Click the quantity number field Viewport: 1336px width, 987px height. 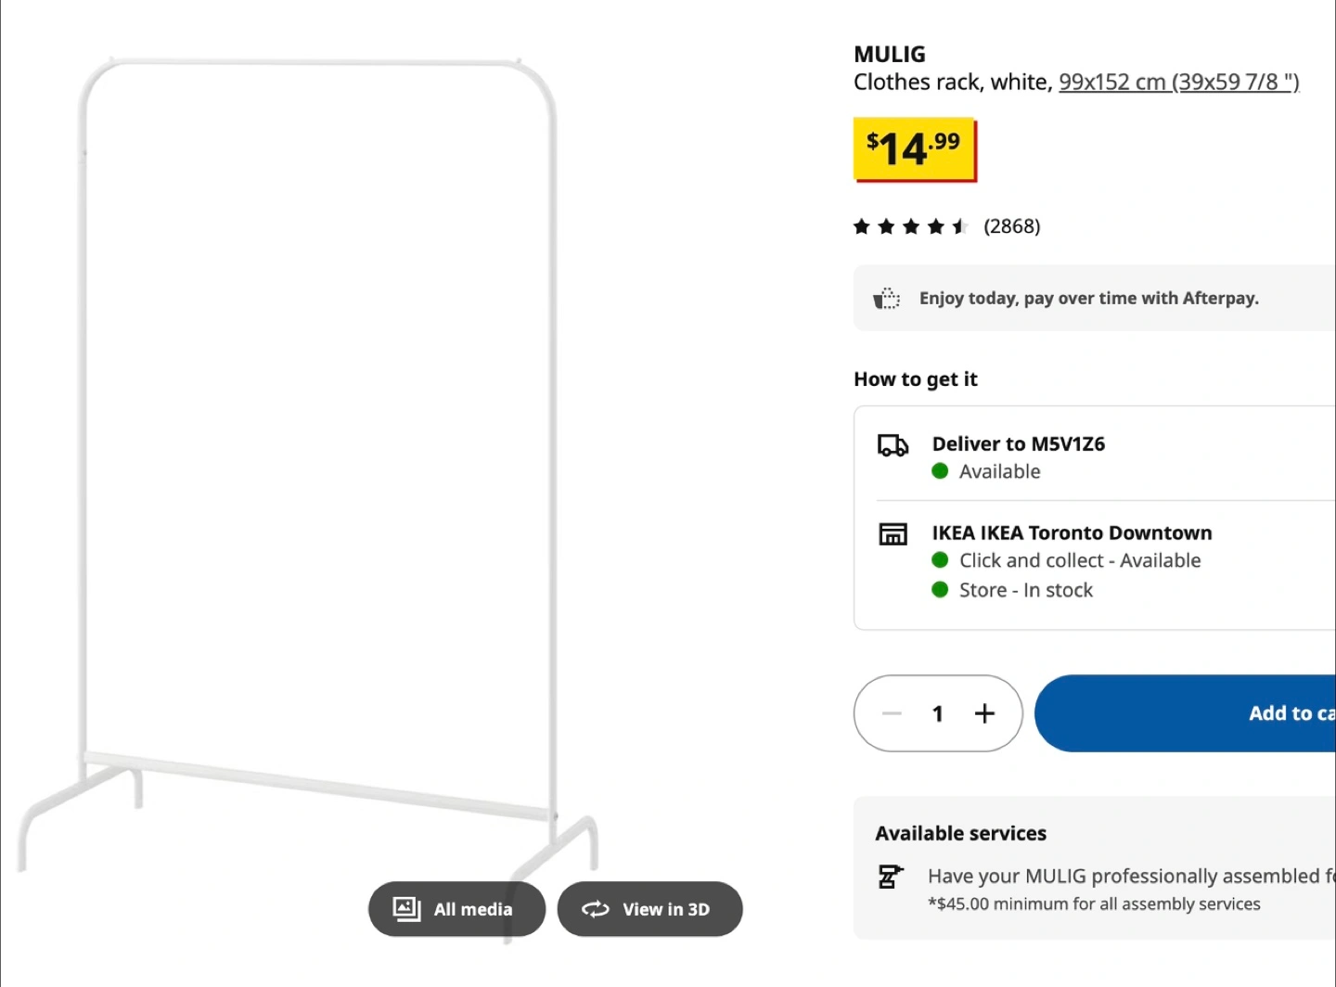[x=938, y=713]
